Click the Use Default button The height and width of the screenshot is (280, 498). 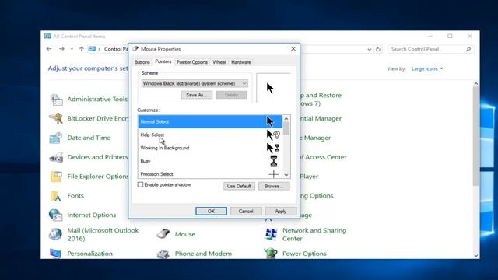pyautogui.click(x=239, y=186)
